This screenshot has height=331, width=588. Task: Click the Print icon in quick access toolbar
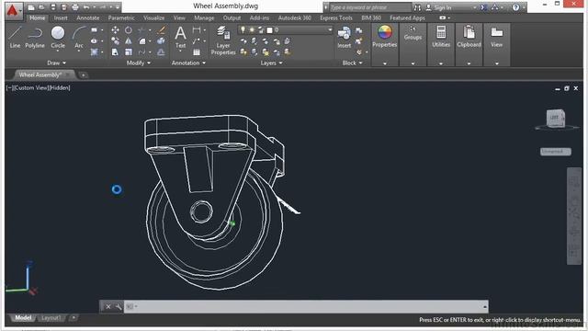75,7
